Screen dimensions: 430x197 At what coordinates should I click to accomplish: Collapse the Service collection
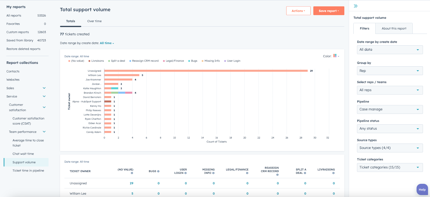click(x=44, y=96)
